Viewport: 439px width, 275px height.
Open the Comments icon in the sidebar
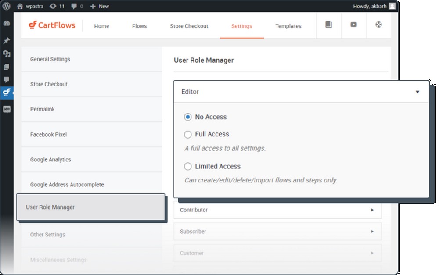7,80
